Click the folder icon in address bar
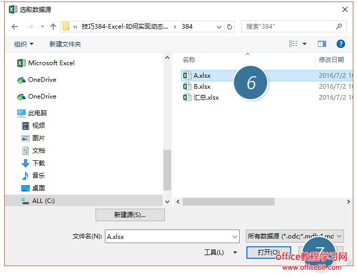 (x=66, y=27)
